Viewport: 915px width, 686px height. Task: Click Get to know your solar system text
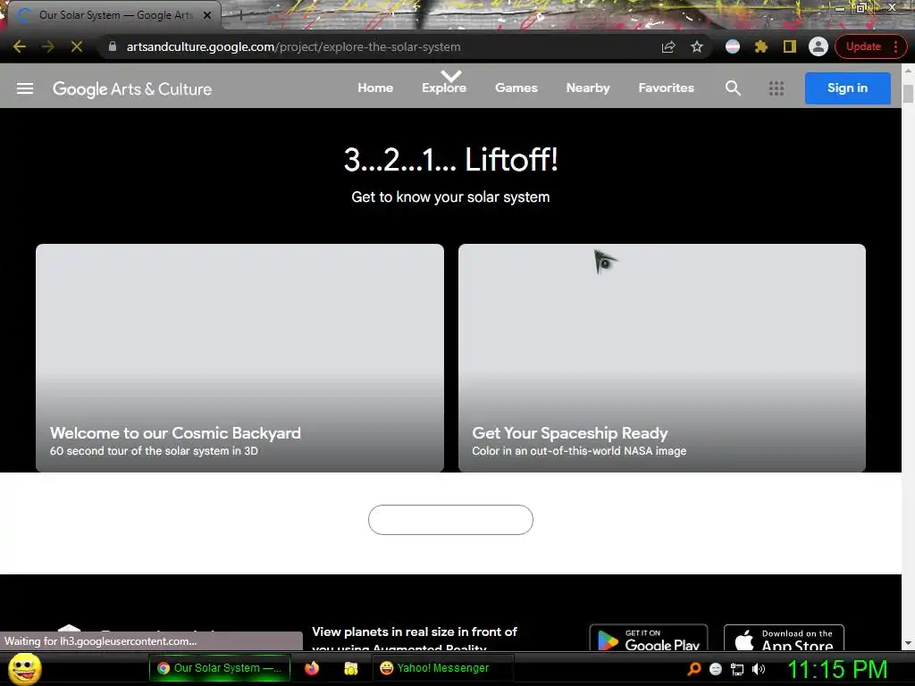[x=450, y=197]
